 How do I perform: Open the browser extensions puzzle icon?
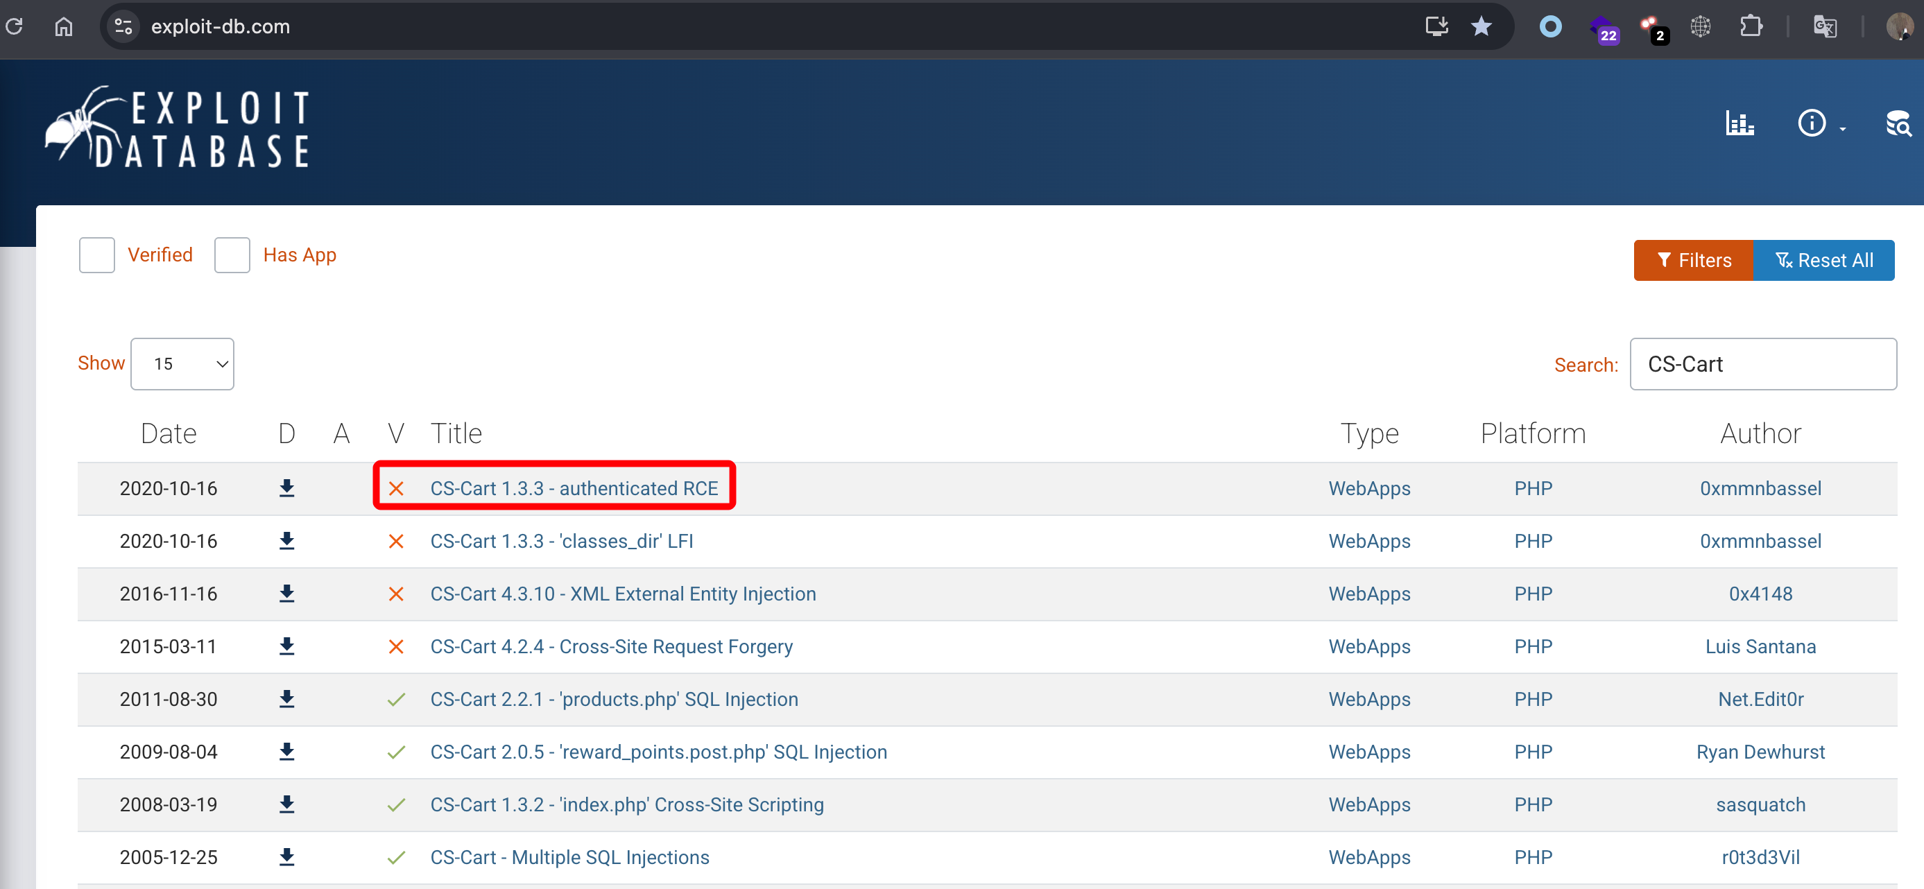1750,27
